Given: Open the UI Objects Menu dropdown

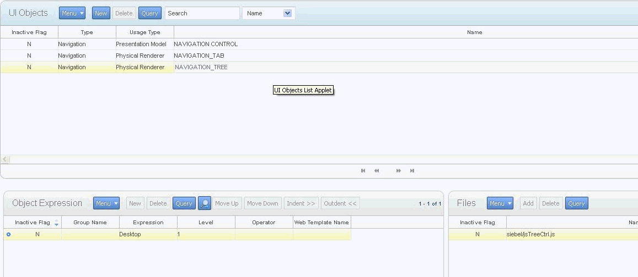Looking at the screenshot, I should (x=72, y=13).
